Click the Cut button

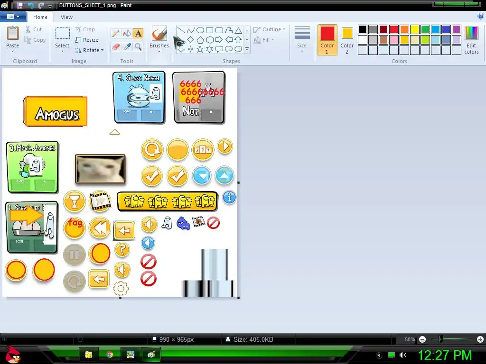coord(34,29)
